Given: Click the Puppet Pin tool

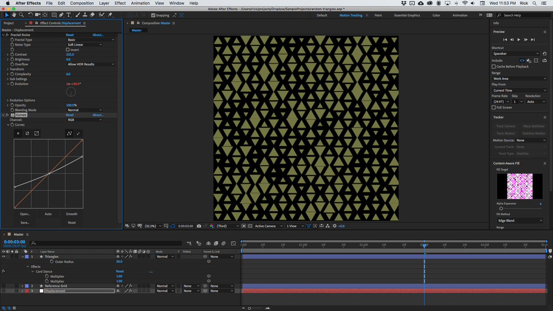Looking at the screenshot, I should click(x=110, y=15).
